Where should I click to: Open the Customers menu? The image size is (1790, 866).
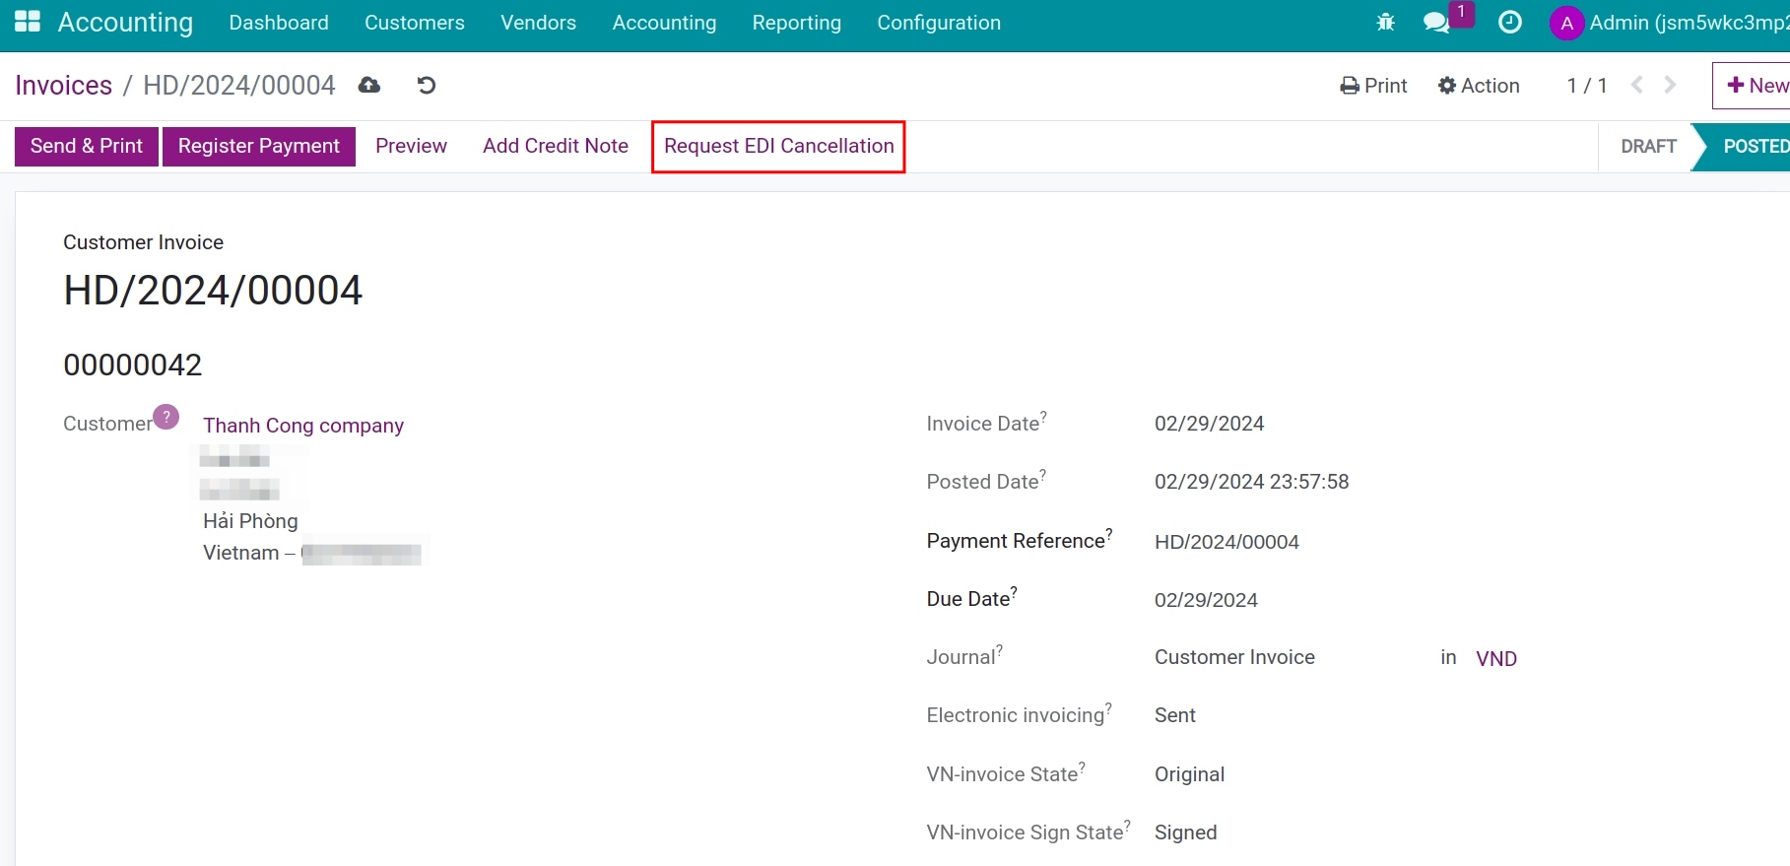pyautogui.click(x=415, y=23)
